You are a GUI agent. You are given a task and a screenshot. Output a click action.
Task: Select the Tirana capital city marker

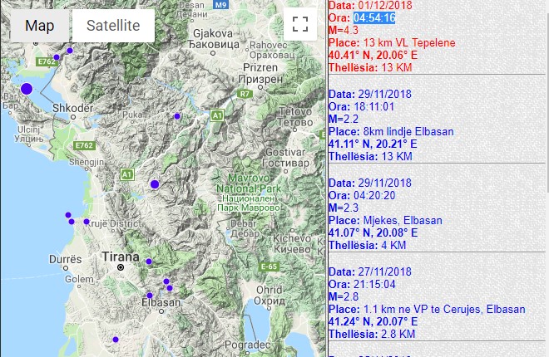(x=121, y=268)
